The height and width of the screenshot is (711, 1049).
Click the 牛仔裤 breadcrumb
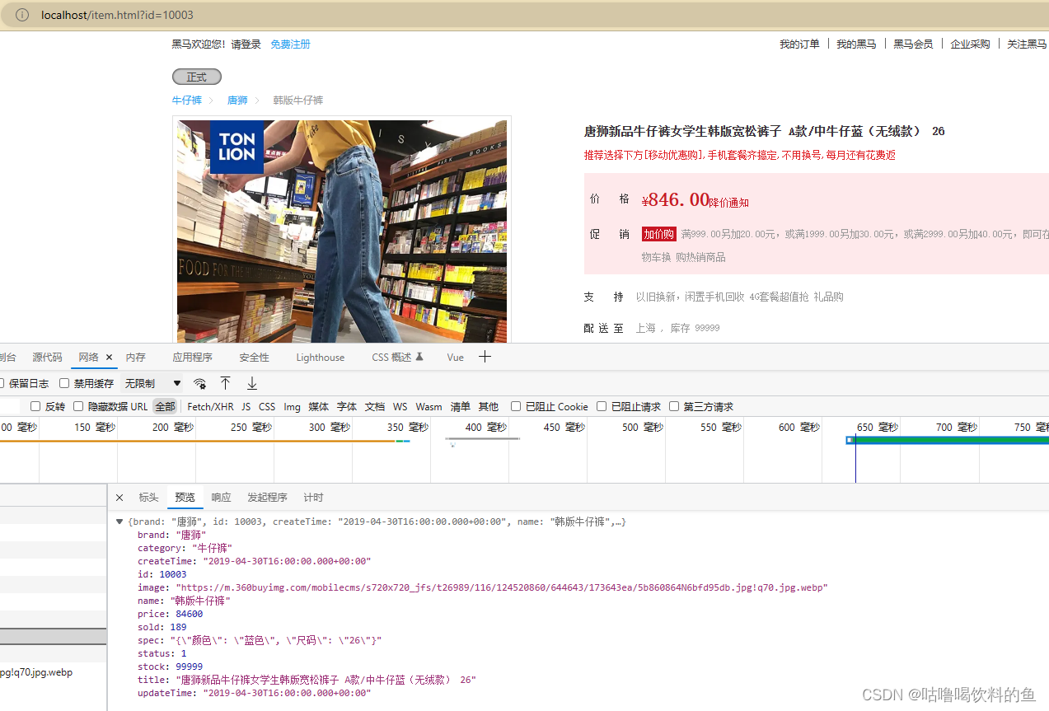[187, 100]
